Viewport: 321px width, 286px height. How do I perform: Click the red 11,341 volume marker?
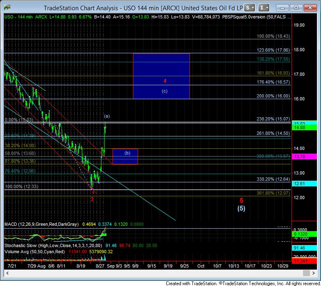pos(305,261)
